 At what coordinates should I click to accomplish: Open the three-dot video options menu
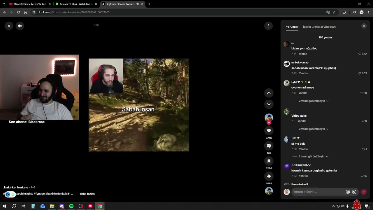268,26
